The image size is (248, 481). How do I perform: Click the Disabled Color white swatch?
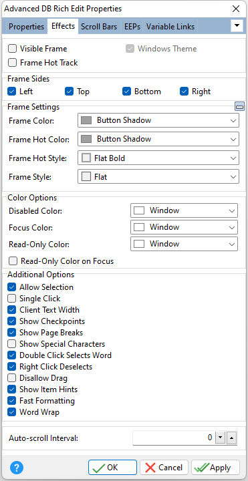139,210
